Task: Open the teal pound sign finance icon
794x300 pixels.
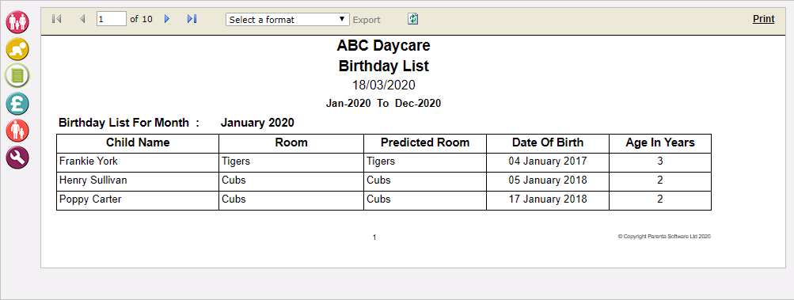Action: click(x=17, y=104)
